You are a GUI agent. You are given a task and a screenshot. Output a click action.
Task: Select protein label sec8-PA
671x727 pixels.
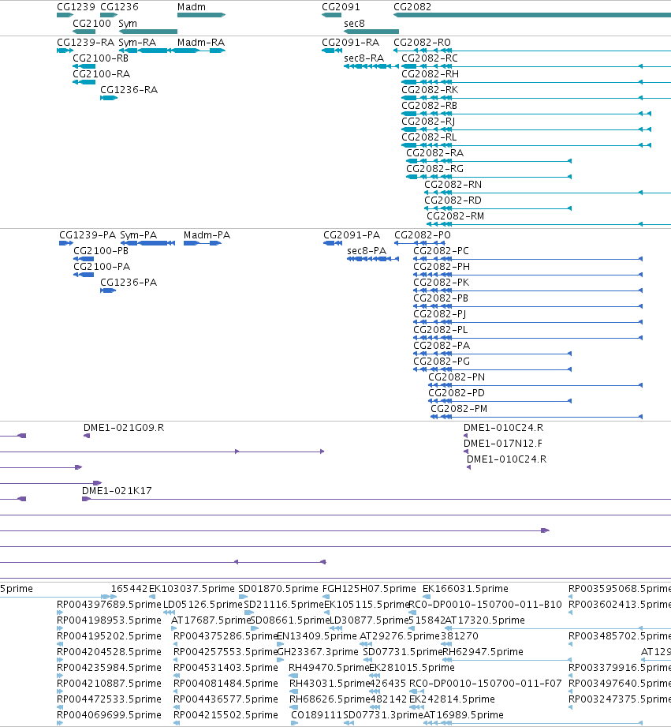pos(367,251)
